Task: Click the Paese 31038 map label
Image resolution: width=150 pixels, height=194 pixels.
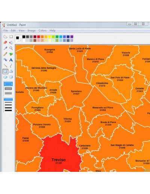Action: tap(25, 140)
